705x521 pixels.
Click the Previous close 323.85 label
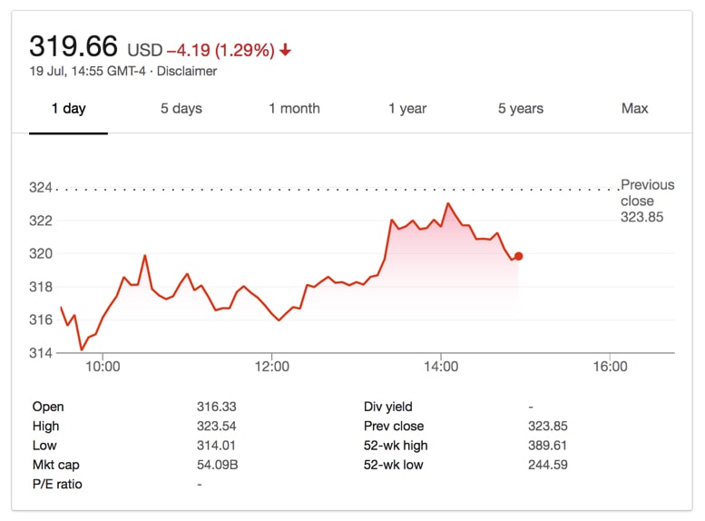point(647,201)
